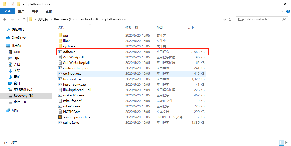Click the CONF 文件 type of mke2fs.conf
291x146 pixels.
165,101
